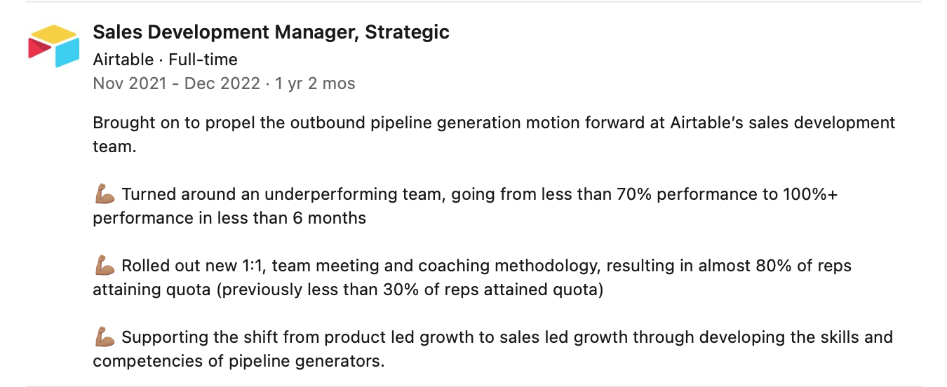The width and height of the screenshot is (947, 387).
Task: Click the flexed bicep emoji before "Rolled out"
Action: pyautogui.click(x=104, y=266)
